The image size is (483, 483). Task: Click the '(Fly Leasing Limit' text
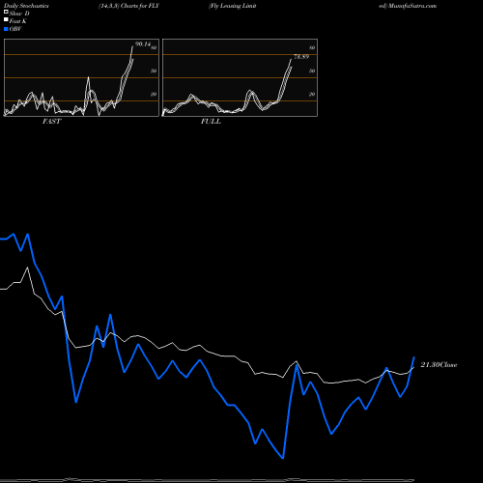click(x=233, y=6)
